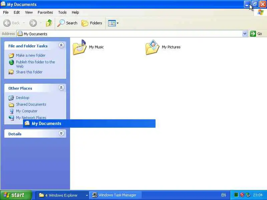Click the taskbar clock showing 23:04

(x=258, y=195)
